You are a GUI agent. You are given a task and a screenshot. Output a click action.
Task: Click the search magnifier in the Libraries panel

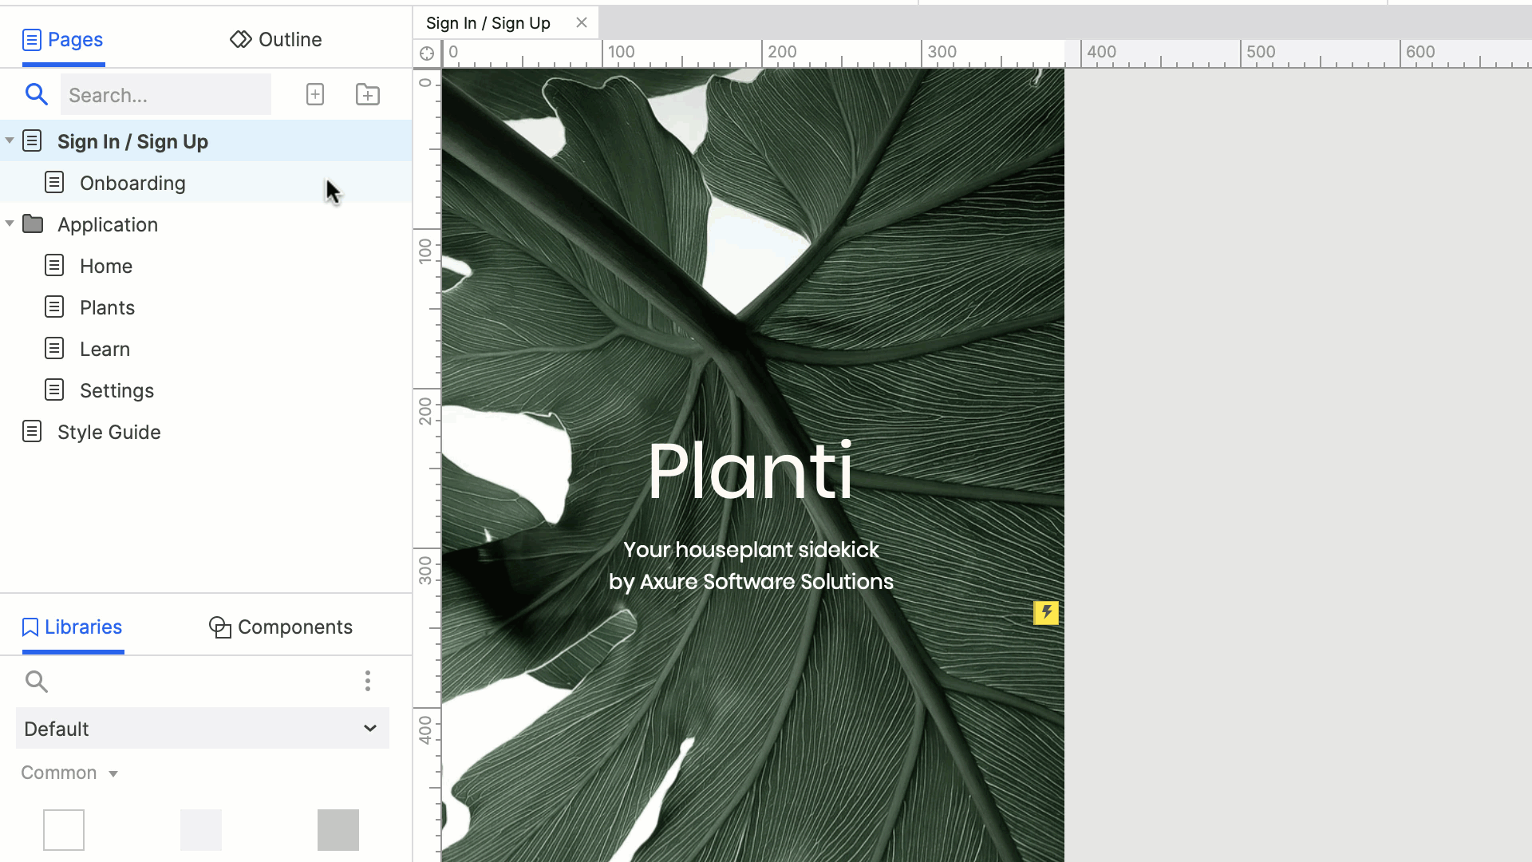[x=37, y=682]
